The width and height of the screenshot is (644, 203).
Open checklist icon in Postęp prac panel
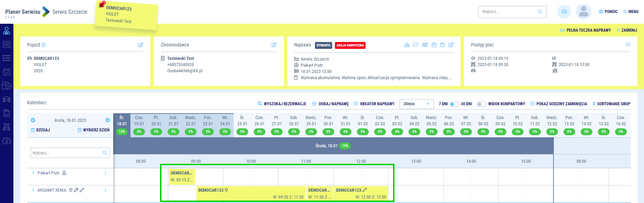pos(628,45)
